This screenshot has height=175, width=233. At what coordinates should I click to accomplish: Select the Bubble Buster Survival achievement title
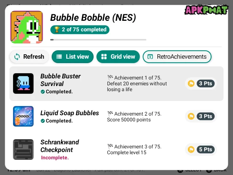pyautogui.click(x=60, y=80)
